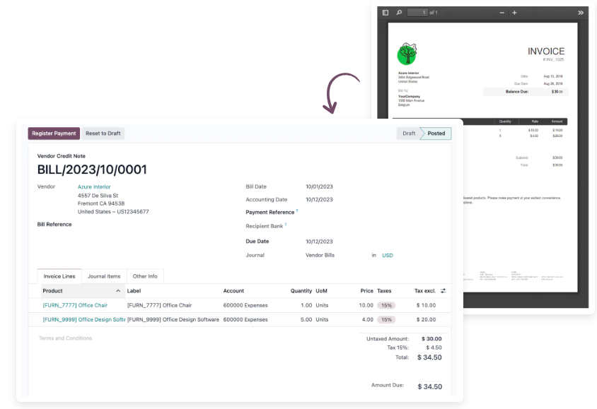Click the Reset to Draft button
The image size is (597, 409).
pos(103,133)
